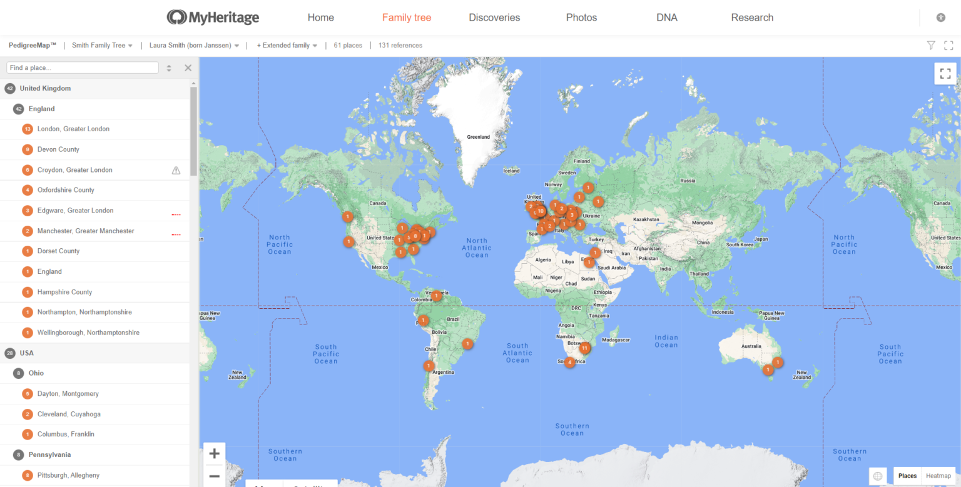Click the globe icon beside Places
Viewport: 961px width, 487px height.
click(877, 476)
